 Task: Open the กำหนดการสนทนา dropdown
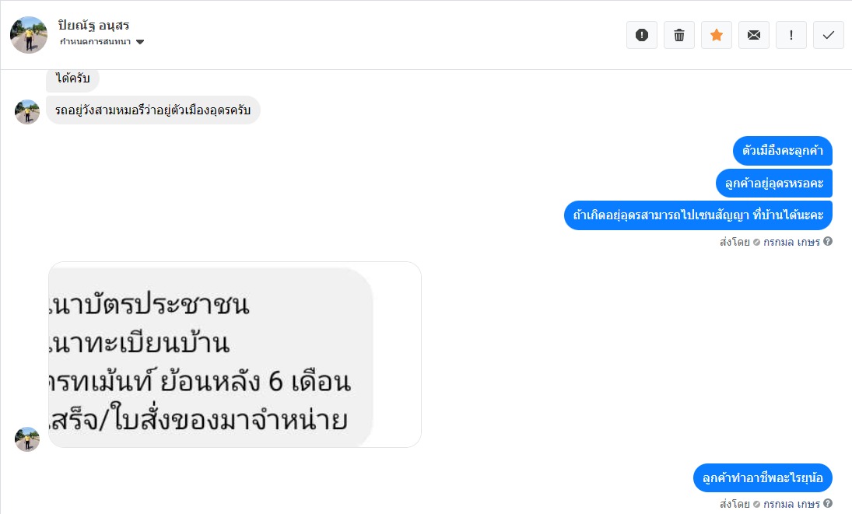[x=102, y=42]
